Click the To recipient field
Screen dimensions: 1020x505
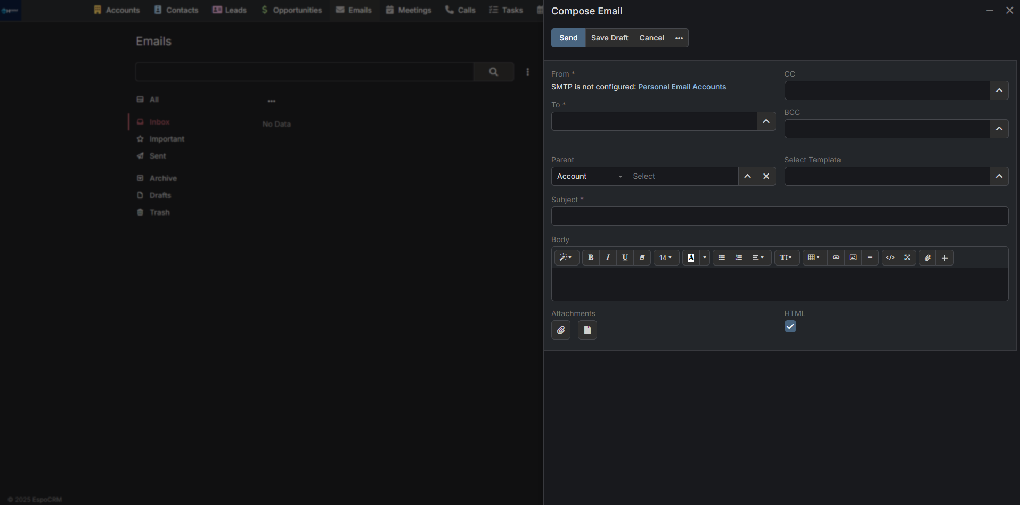[654, 121]
